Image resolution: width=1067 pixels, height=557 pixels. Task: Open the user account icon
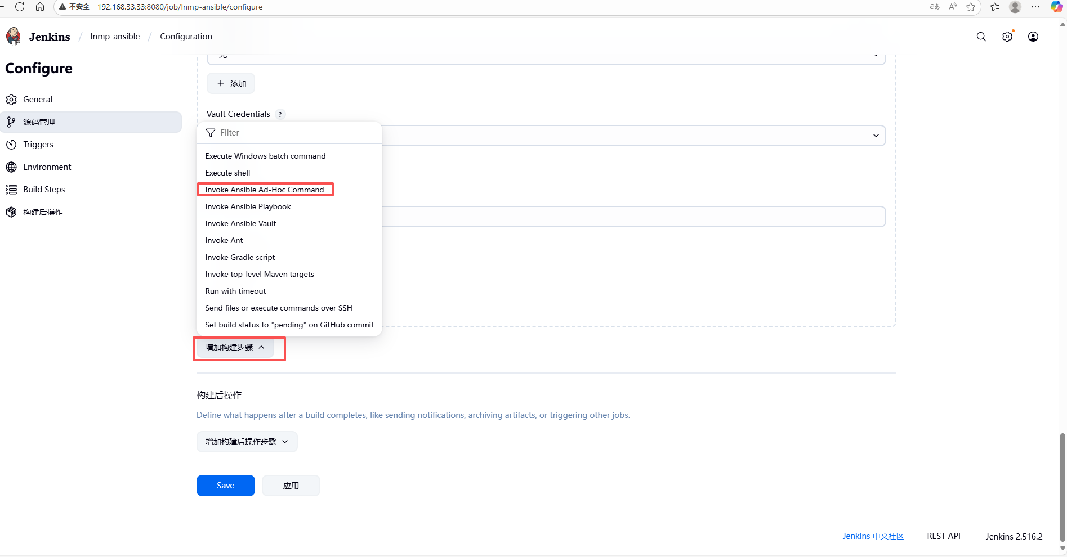[x=1033, y=37]
